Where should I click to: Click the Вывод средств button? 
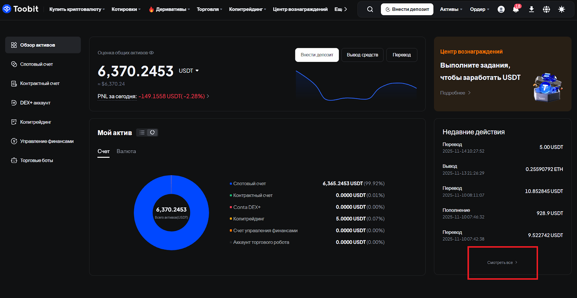(x=362, y=55)
